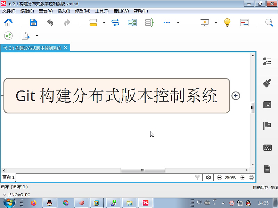Open the 工具(T) menu
278x208 pixels.
(x=102, y=11)
